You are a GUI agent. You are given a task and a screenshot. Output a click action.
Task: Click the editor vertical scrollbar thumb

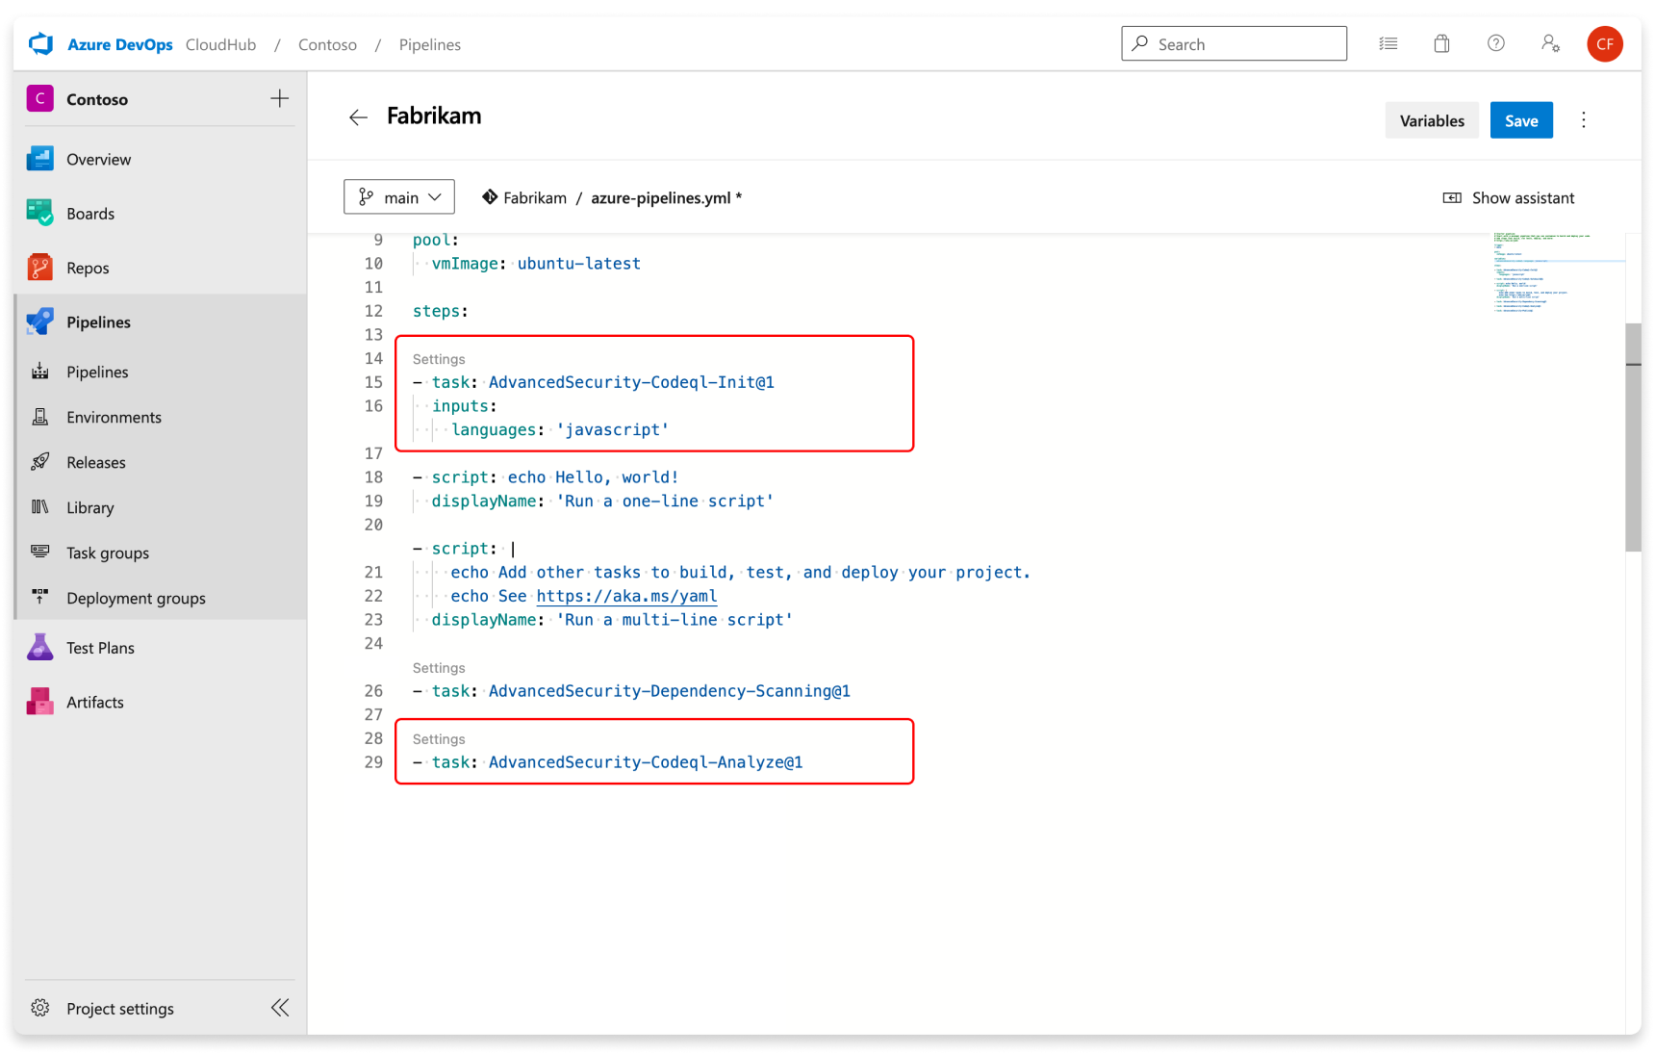tap(1633, 438)
